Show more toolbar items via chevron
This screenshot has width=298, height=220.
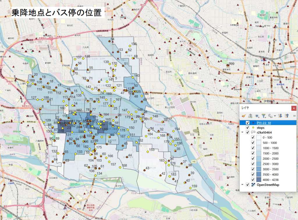[294, 116]
